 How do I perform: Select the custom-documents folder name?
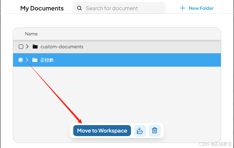62,47
